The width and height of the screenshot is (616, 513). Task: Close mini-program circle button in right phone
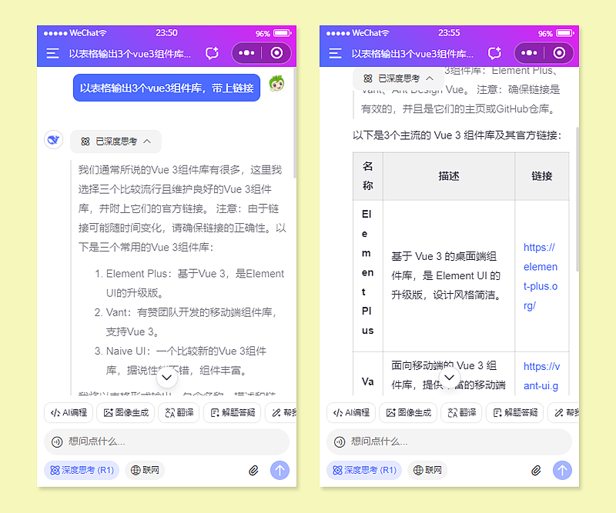point(559,53)
